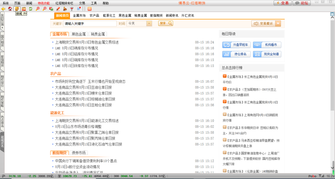335x179 pixels.
Task: Click the green refresh arrows icon
Action: pyautogui.click(x=30, y=9)
